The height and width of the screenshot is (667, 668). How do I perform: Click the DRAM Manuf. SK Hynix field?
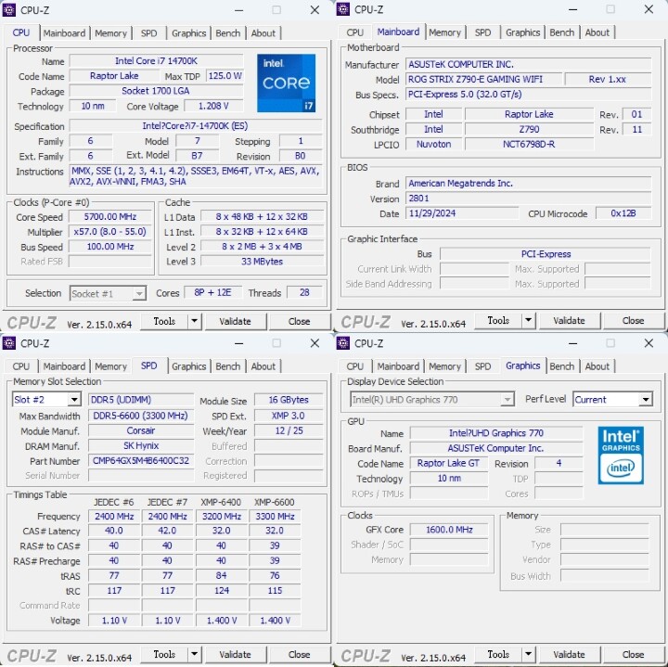tap(141, 446)
